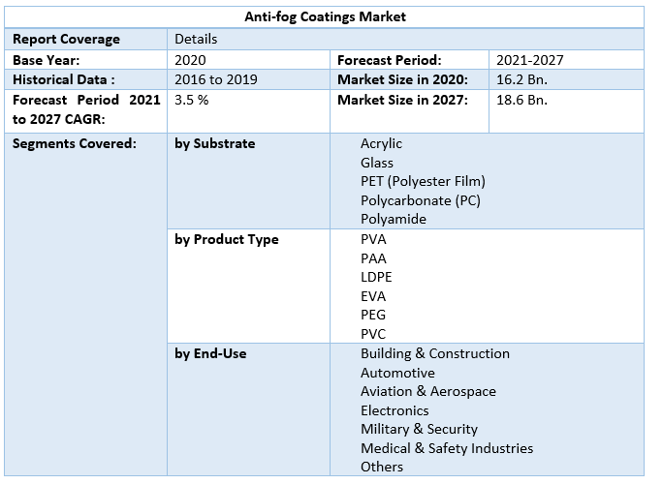The image size is (663, 484).
Task: Click the Polycarbonate (PC) entry
Action: tap(420, 200)
